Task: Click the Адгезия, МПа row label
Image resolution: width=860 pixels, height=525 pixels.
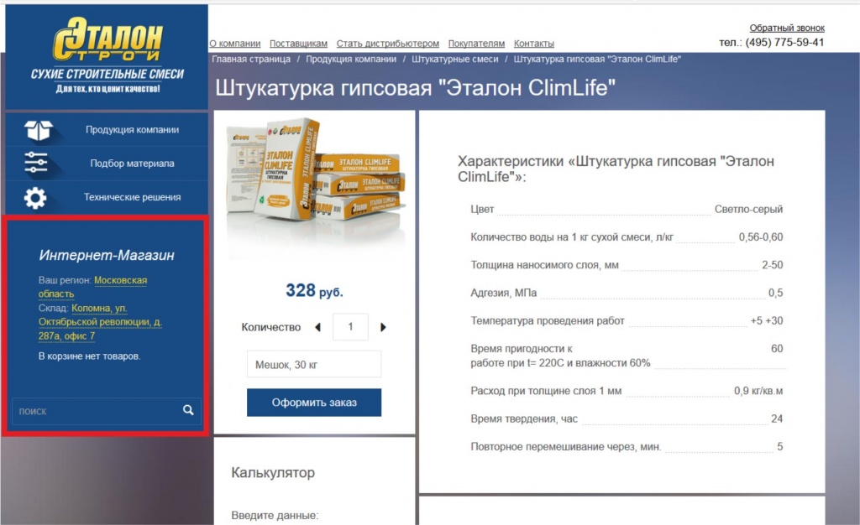Action: [504, 293]
